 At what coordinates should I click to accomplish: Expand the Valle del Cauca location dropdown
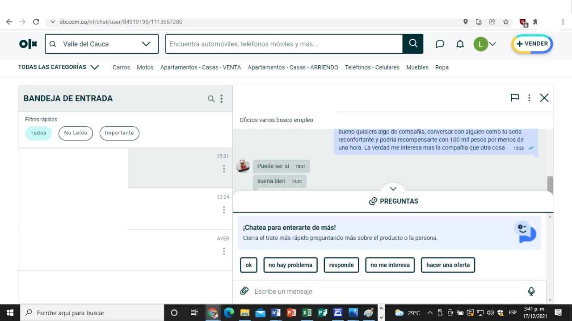click(x=146, y=44)
